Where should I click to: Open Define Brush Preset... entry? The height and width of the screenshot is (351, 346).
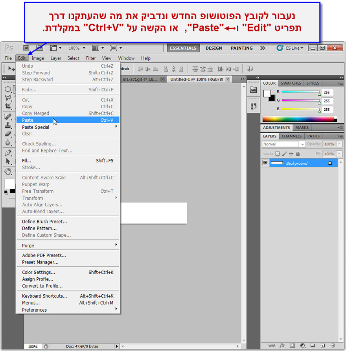pos(68,222)
